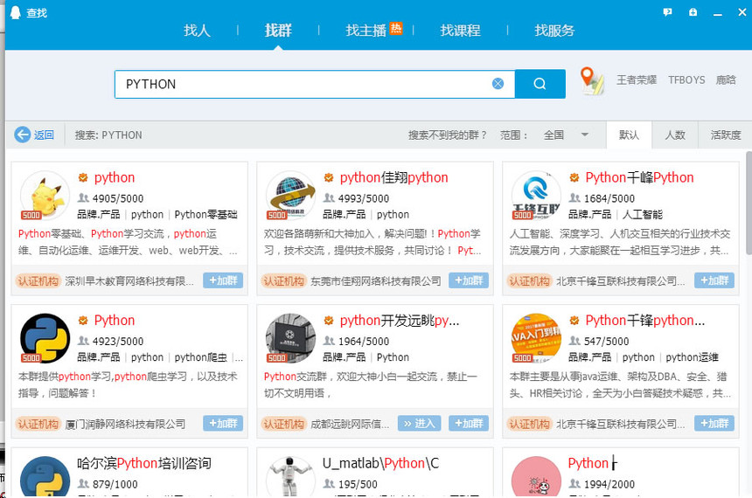Click the 进入 button for 成都远眺 group
This screenshot has height=498, width=752.
419,423
